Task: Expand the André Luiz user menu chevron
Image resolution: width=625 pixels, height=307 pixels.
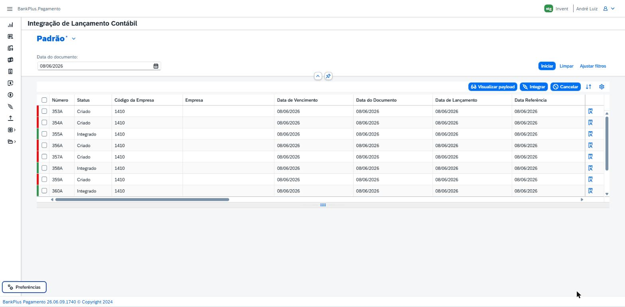Action: pyautogui.click(x=613, y=9)
